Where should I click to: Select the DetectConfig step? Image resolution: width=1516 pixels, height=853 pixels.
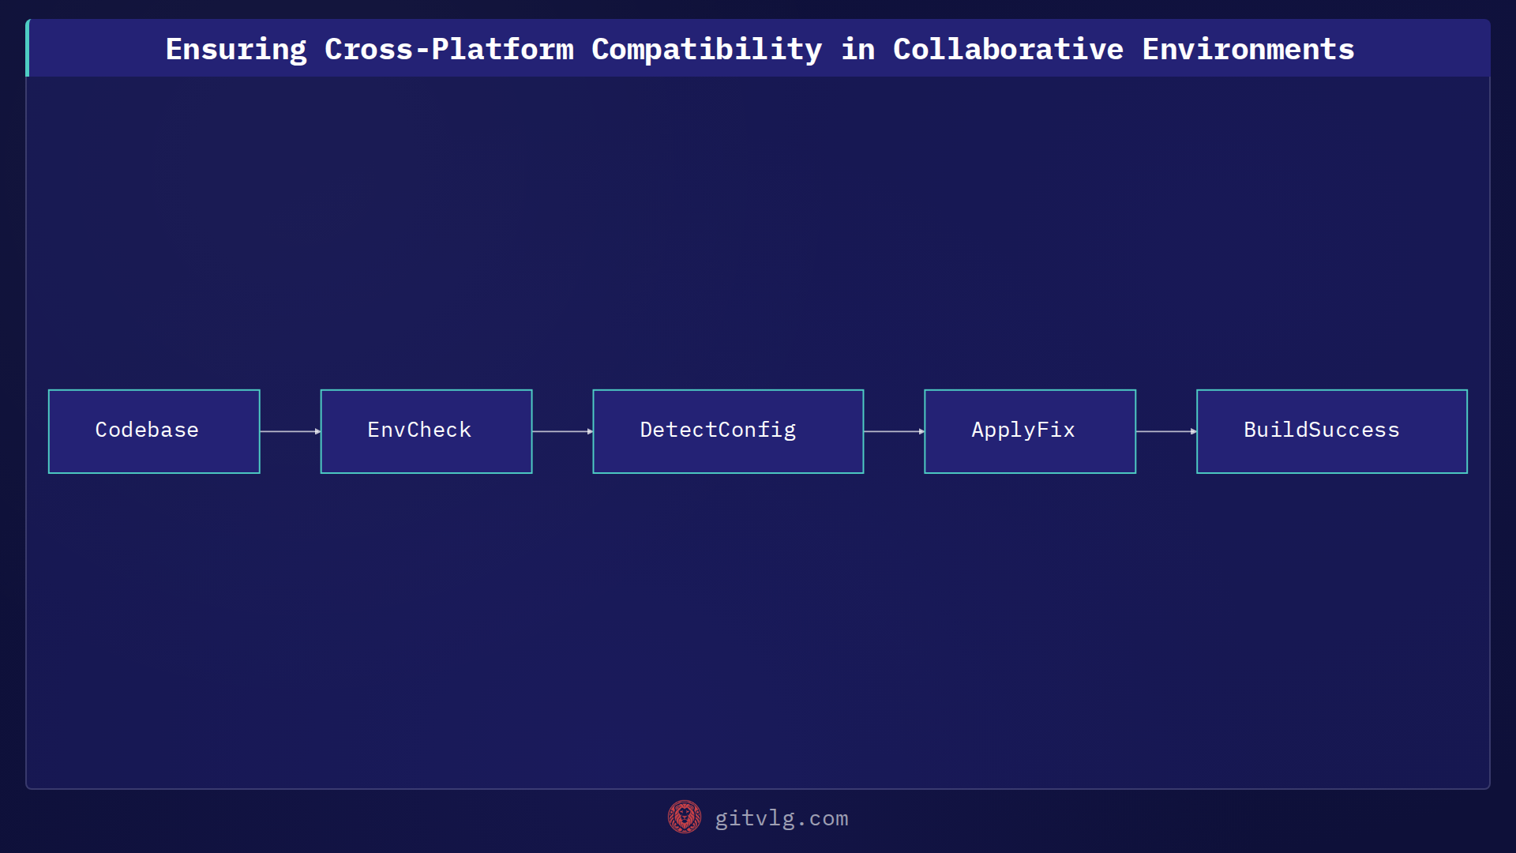[728, 431]
